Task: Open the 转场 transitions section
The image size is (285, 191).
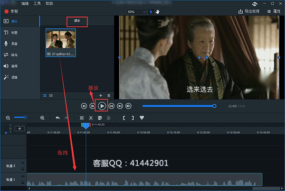Action: [10, 55]
